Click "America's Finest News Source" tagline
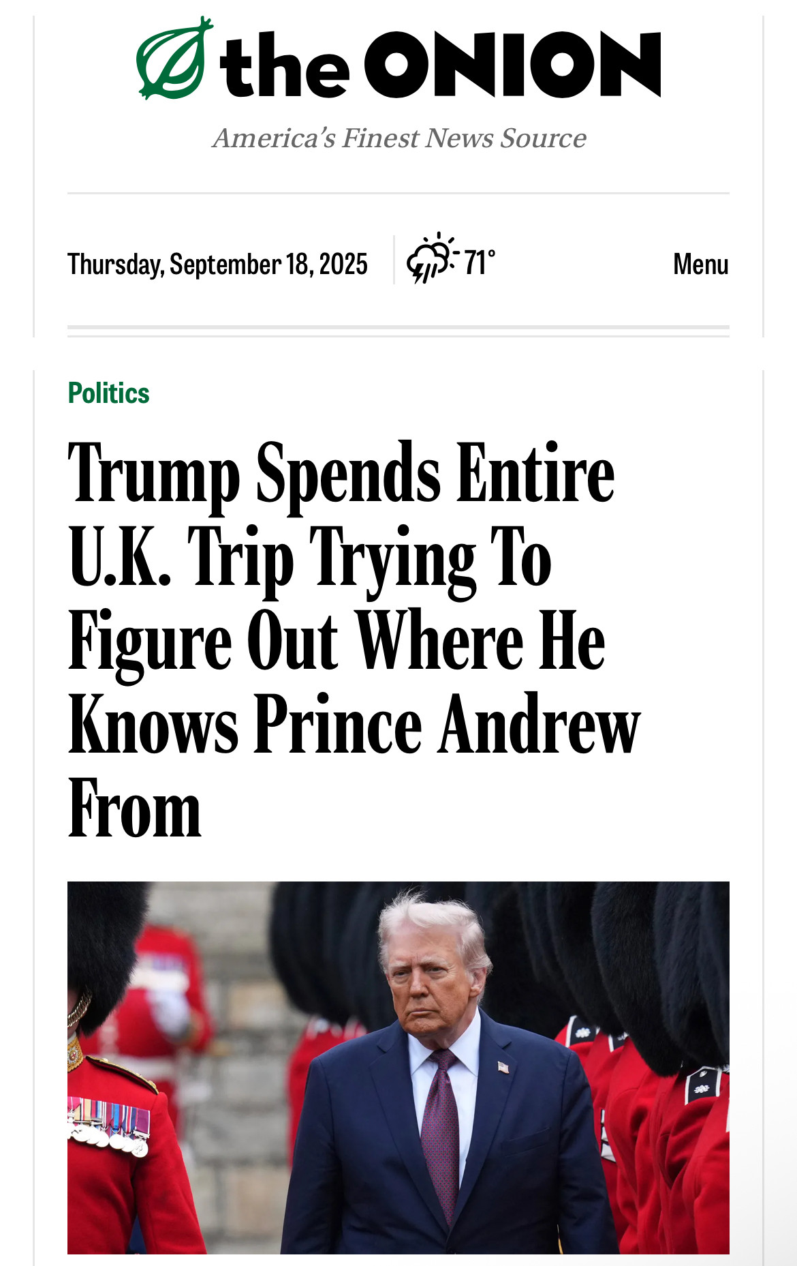Image resolution: width=797 pixels, height=1266 pixels. click(399, 138)
